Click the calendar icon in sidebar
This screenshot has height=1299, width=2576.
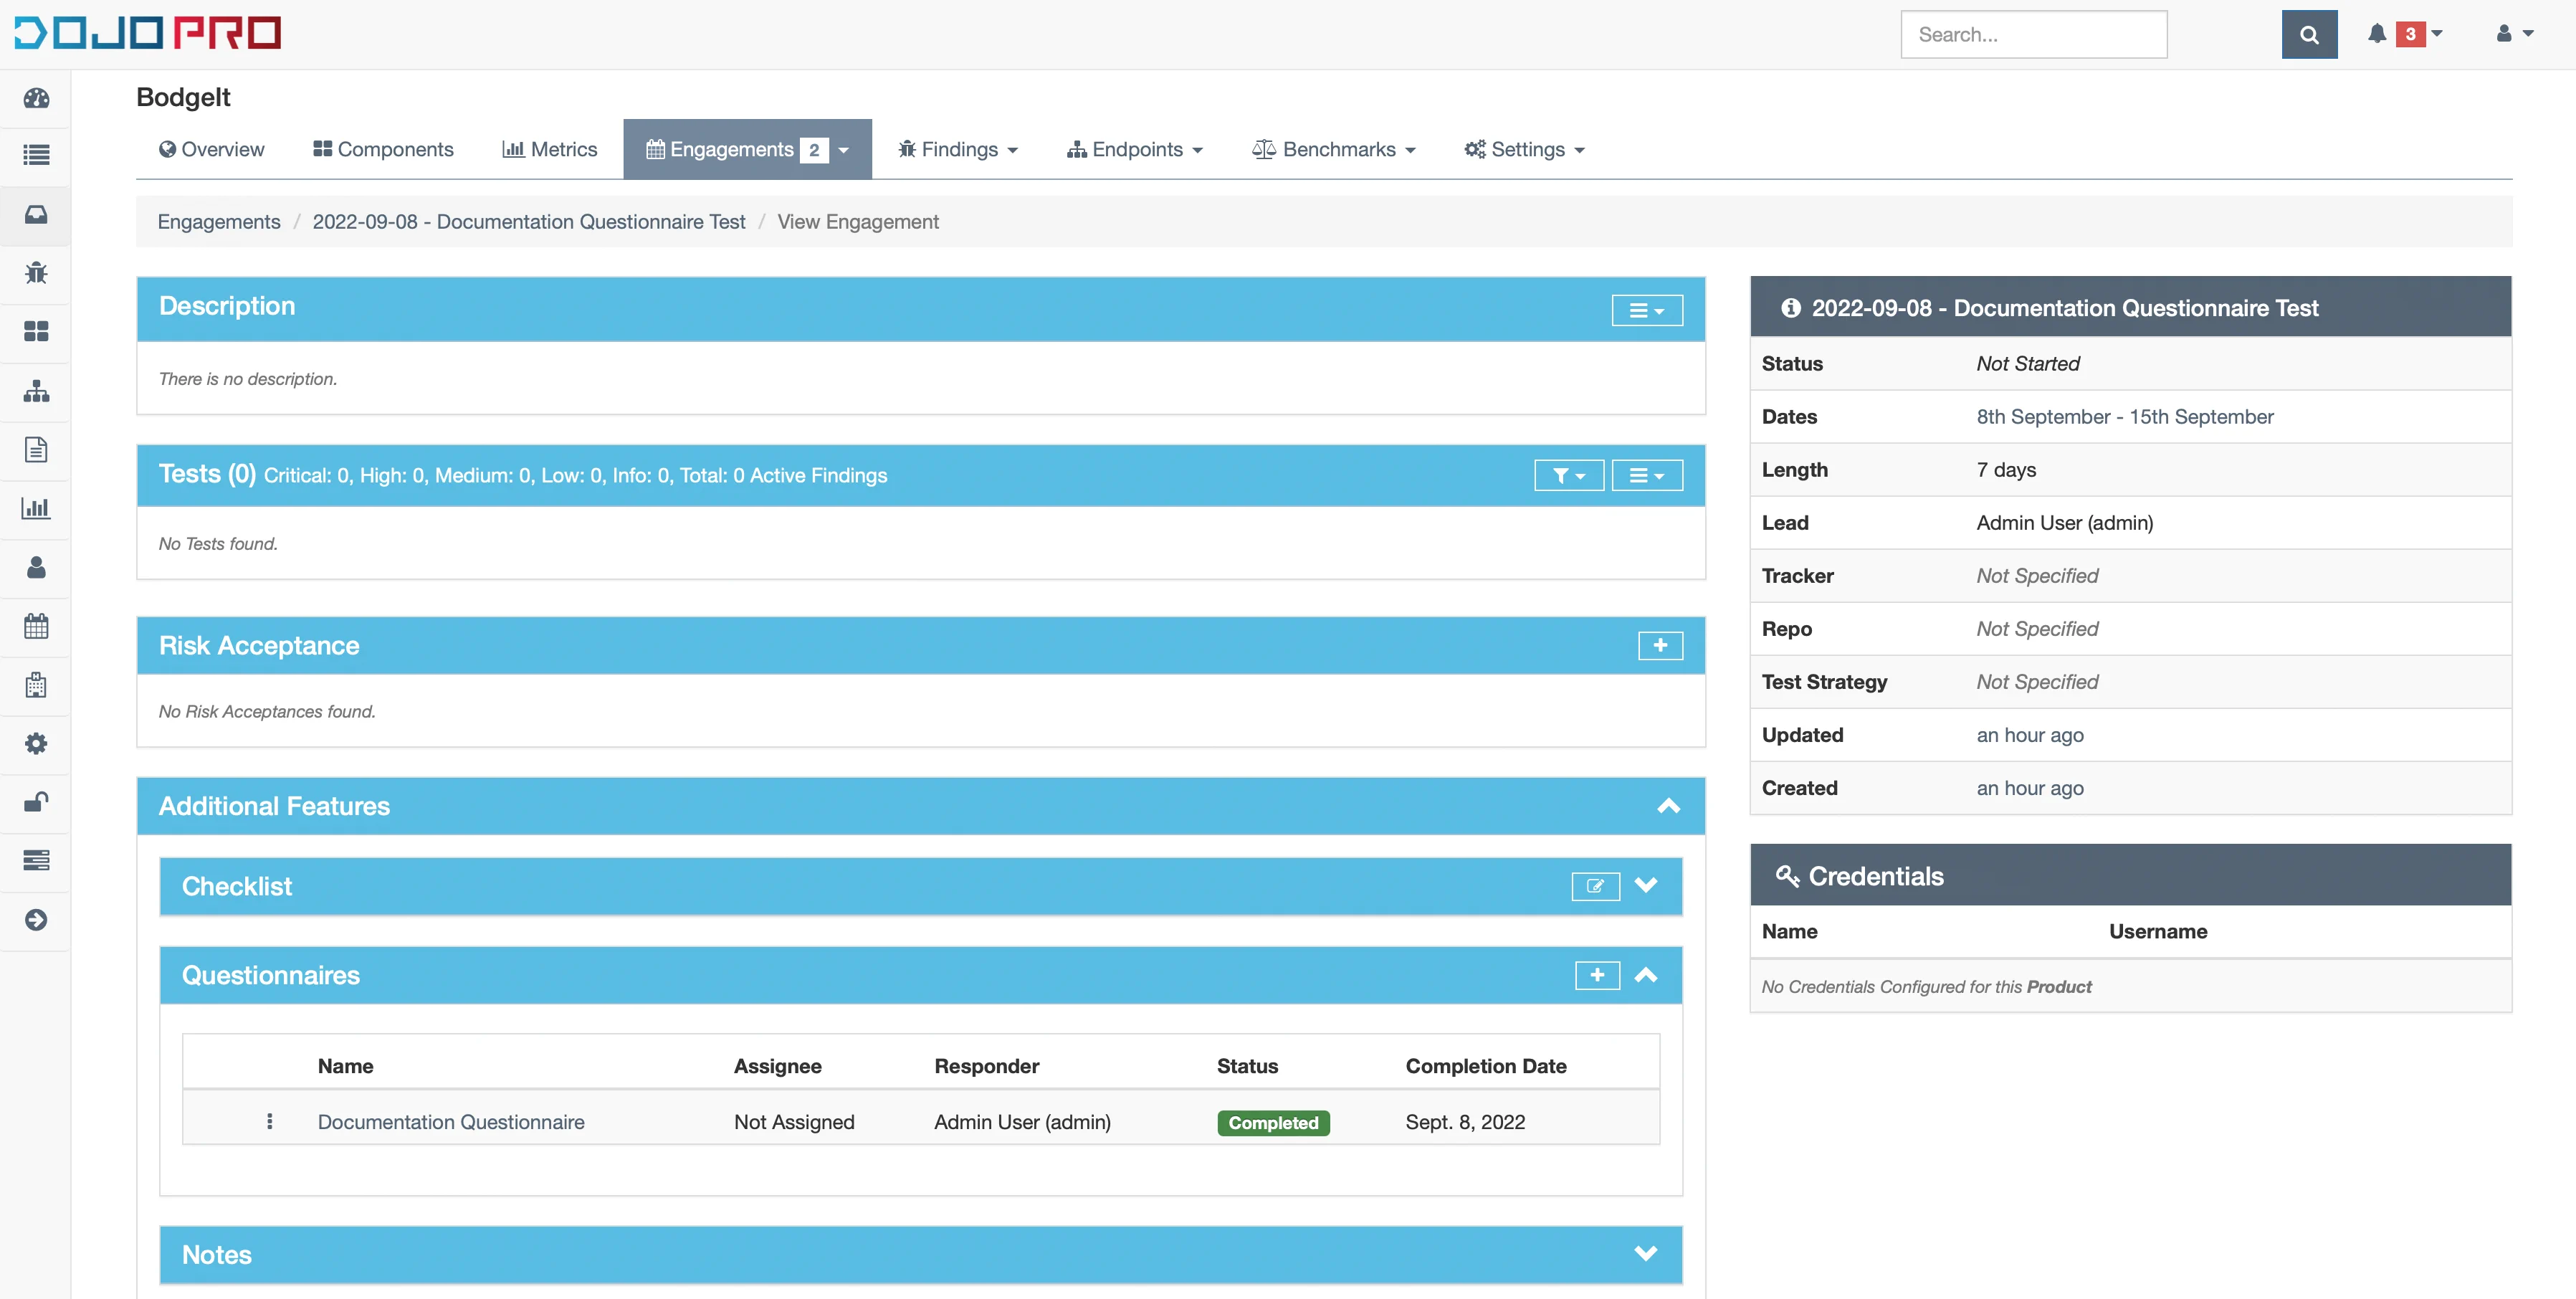point(36,627)
